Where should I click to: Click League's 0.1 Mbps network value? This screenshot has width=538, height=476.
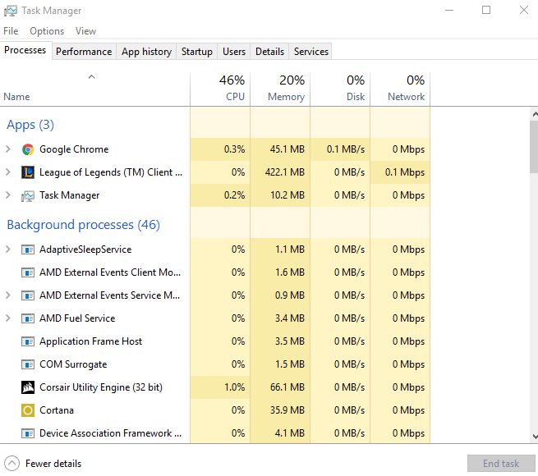tap(405, 172)
